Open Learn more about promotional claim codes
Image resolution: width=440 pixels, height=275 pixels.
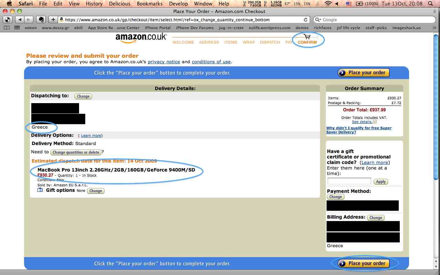pyautogui.click(x=375, y=162)
